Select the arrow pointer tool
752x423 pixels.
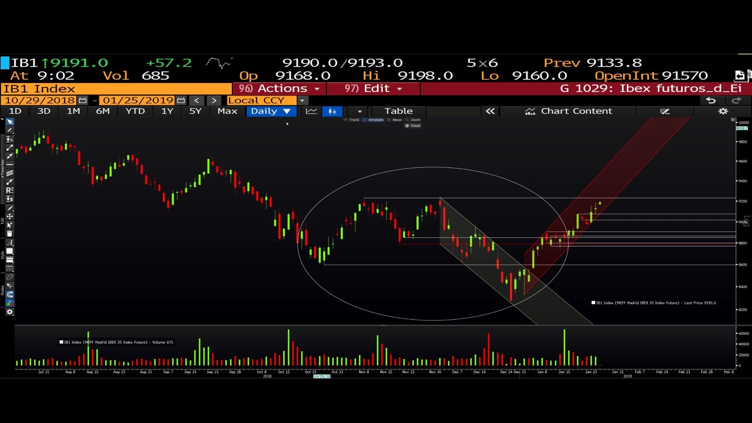10,122
